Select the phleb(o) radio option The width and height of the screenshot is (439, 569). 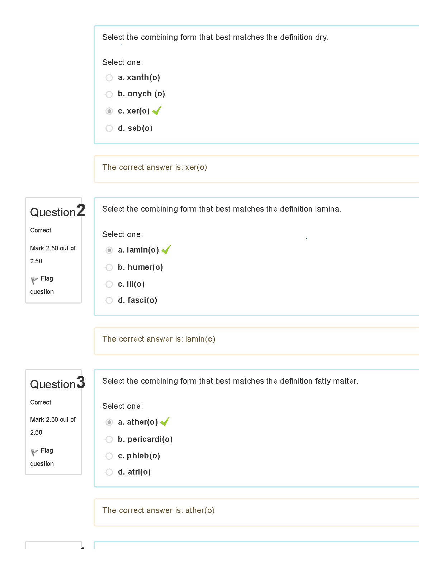pyautogui.click(x=109, y=456)
